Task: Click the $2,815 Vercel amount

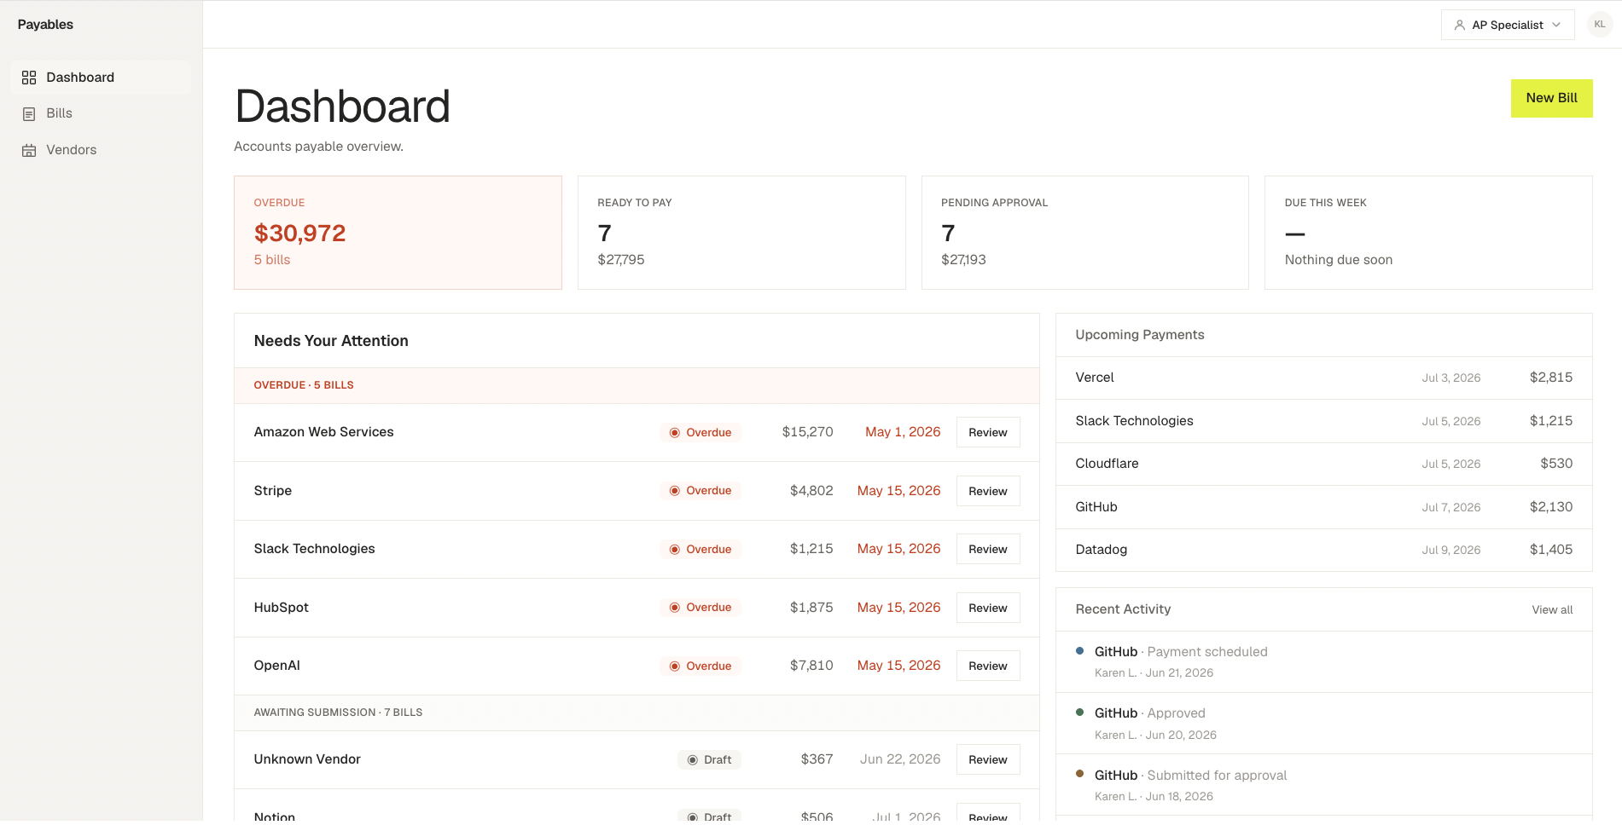Action: 1551,378
